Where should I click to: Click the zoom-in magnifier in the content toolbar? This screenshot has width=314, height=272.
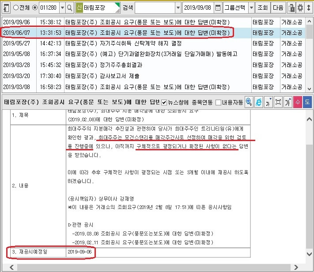point(249,102)
